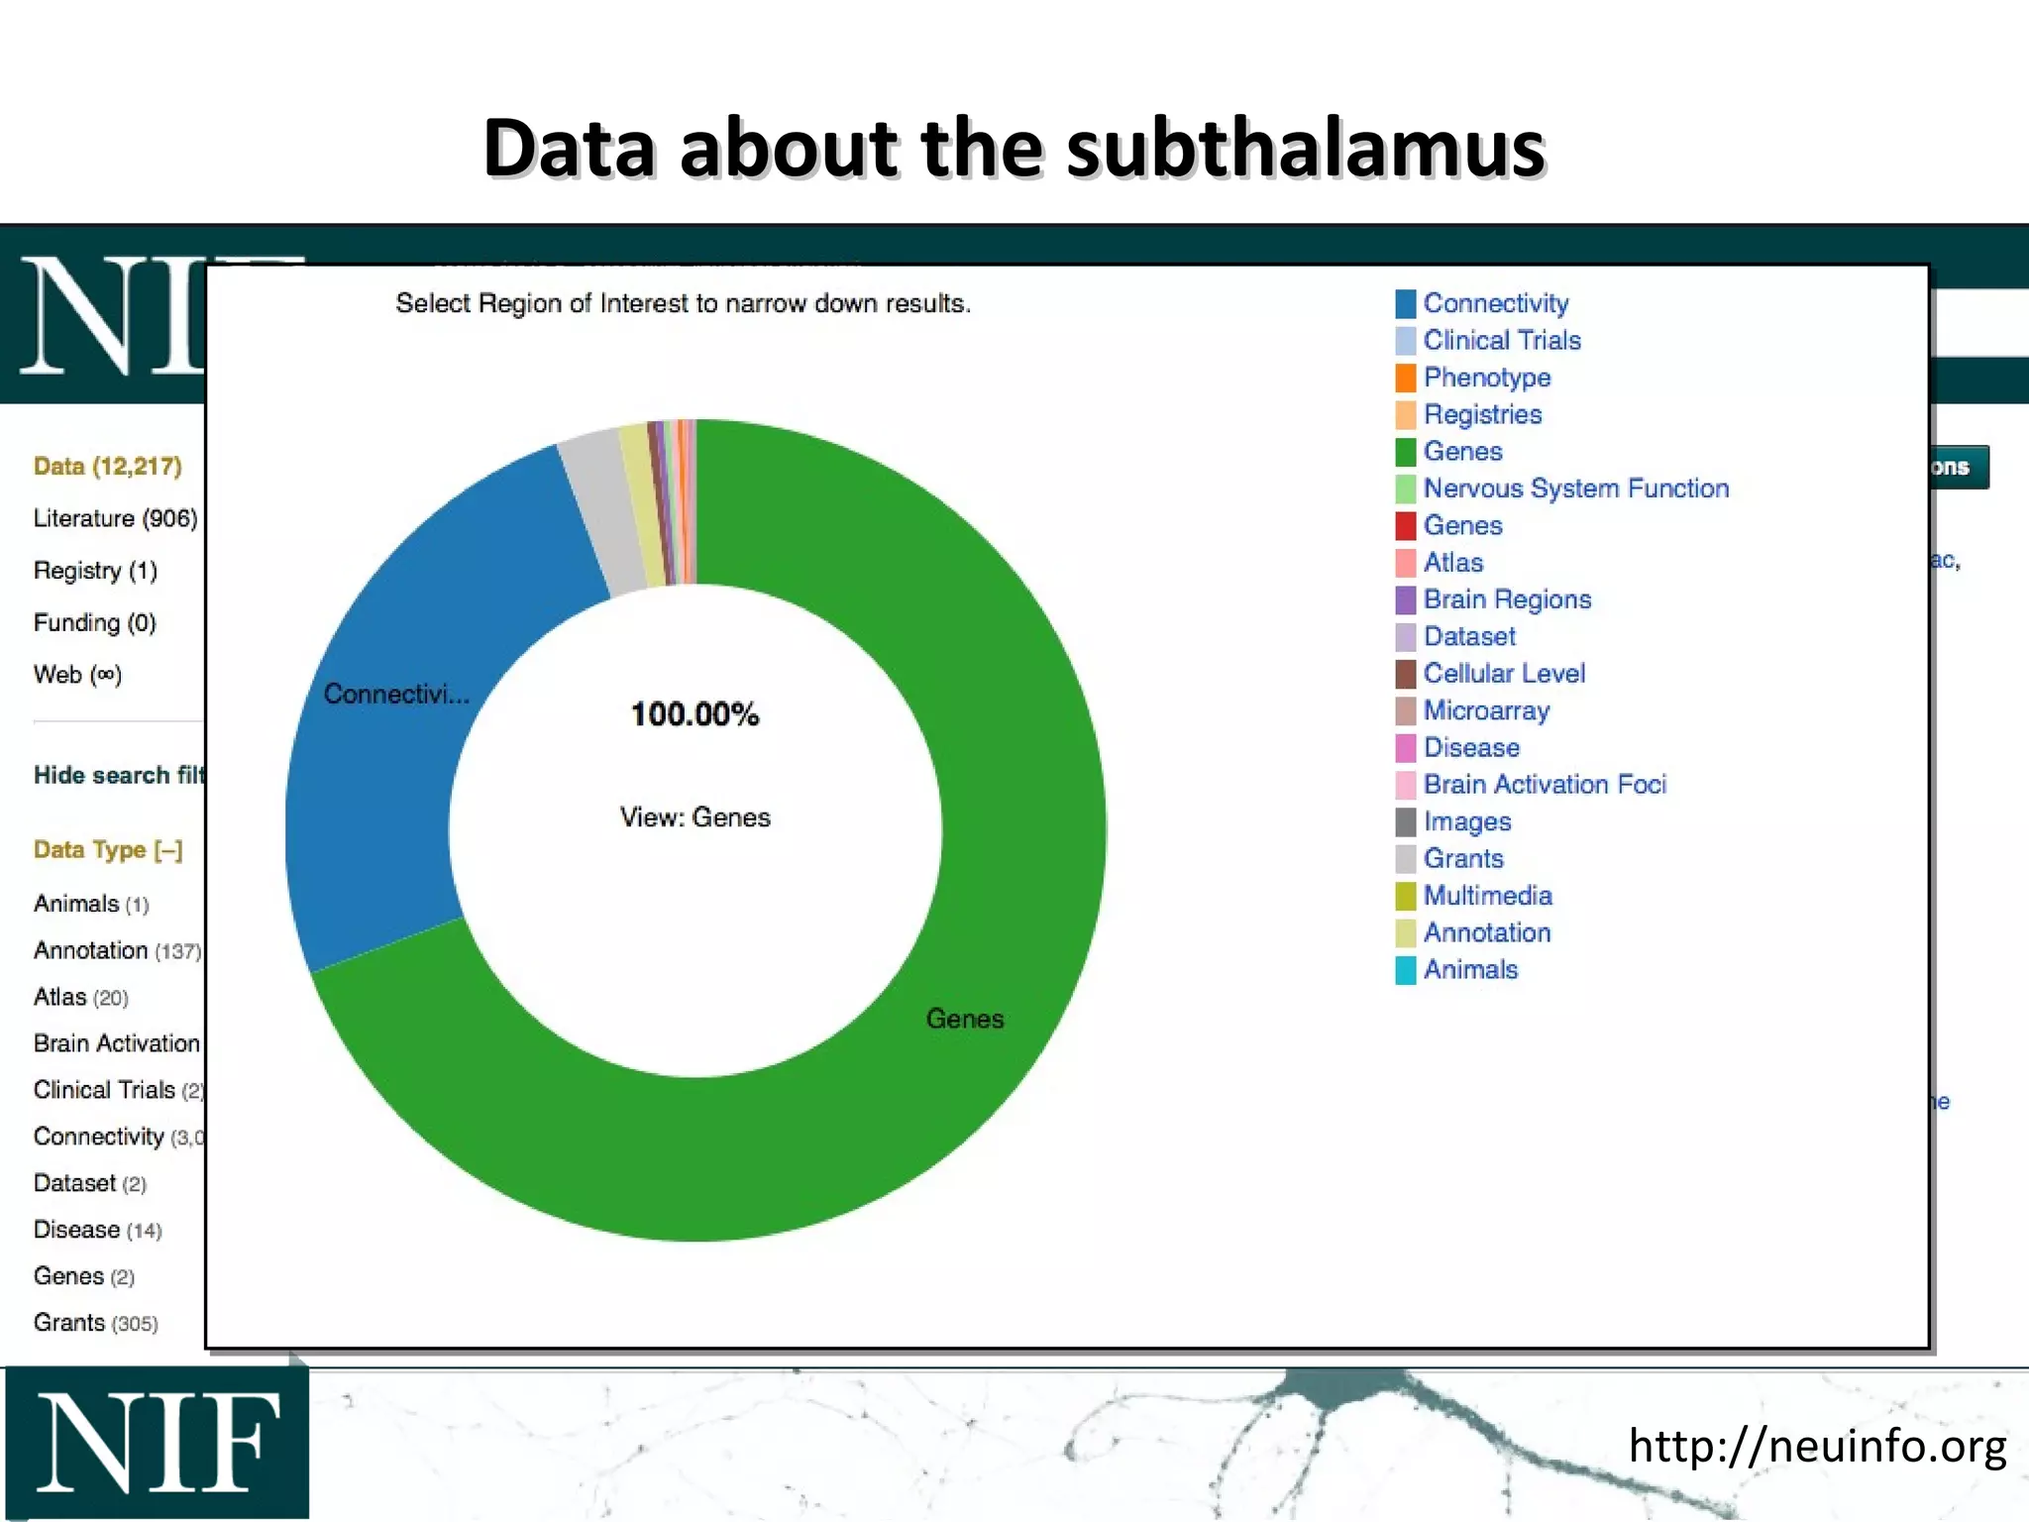This screenshot has height=1522, width=2029.
Task: Click the pale yellow Annotation donut segment
Action: pos(643,505)
